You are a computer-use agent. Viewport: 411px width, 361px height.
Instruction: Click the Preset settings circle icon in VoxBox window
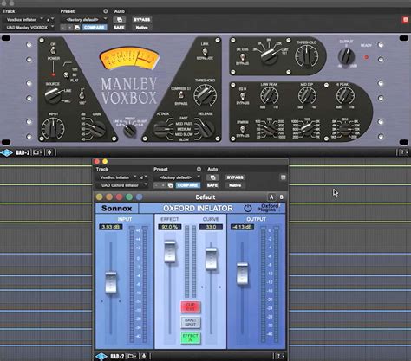click(x=106, y=11)
